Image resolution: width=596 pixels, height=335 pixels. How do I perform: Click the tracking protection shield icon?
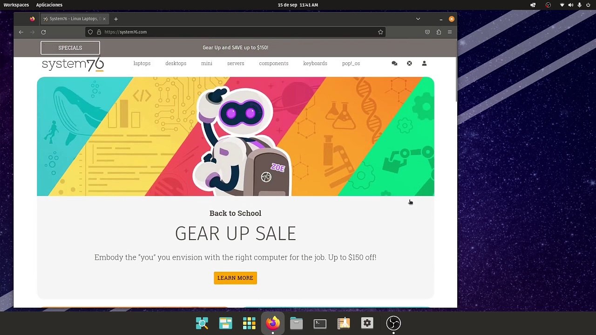(90, 32)
